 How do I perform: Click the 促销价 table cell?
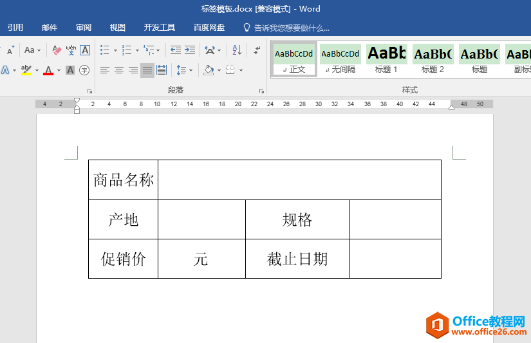pos(124,259)
